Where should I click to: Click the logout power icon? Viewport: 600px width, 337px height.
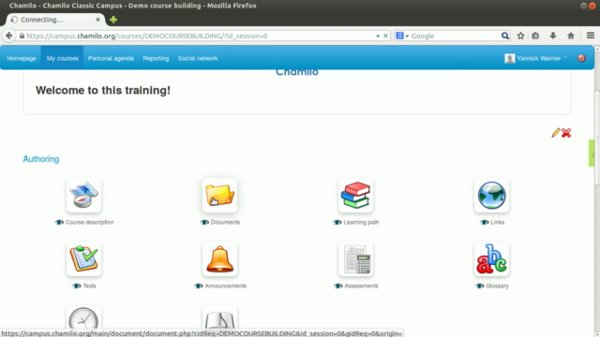click(x=581, y=58)
